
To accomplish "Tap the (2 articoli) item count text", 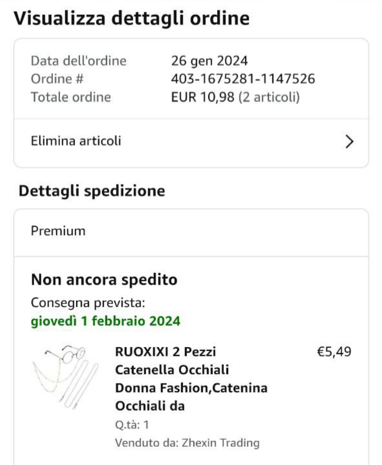I will pyautogui.click(x=269, y=97).
